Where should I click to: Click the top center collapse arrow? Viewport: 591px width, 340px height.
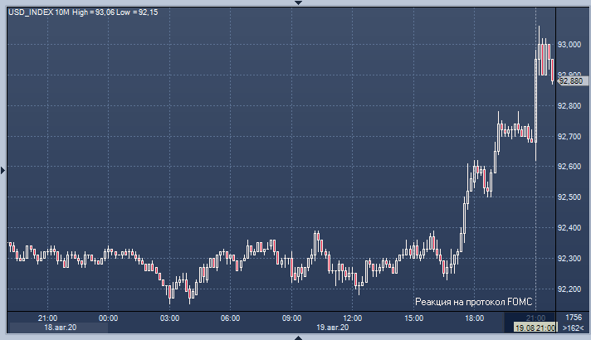point(296,3)
